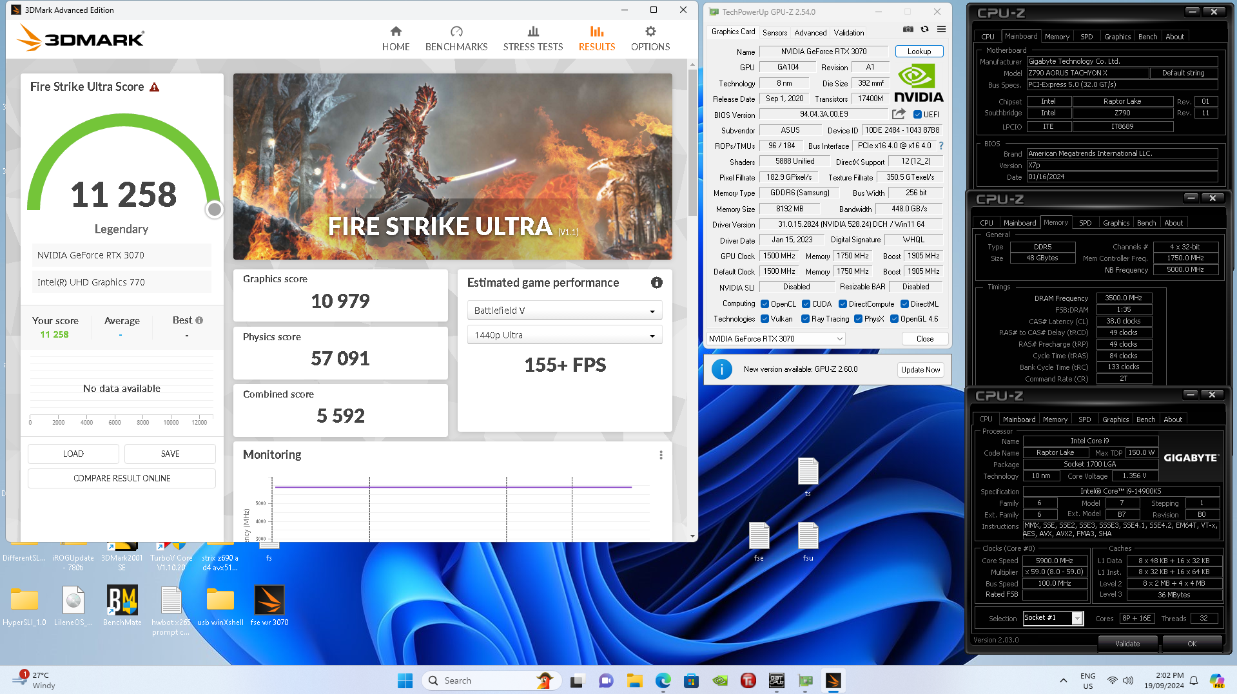This screenshot has width=1237, height=694.
Task: Open the GPU-Z hamburger menu
Action: tap(941, 29)
